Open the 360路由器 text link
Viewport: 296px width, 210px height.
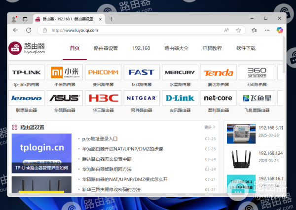257,84
